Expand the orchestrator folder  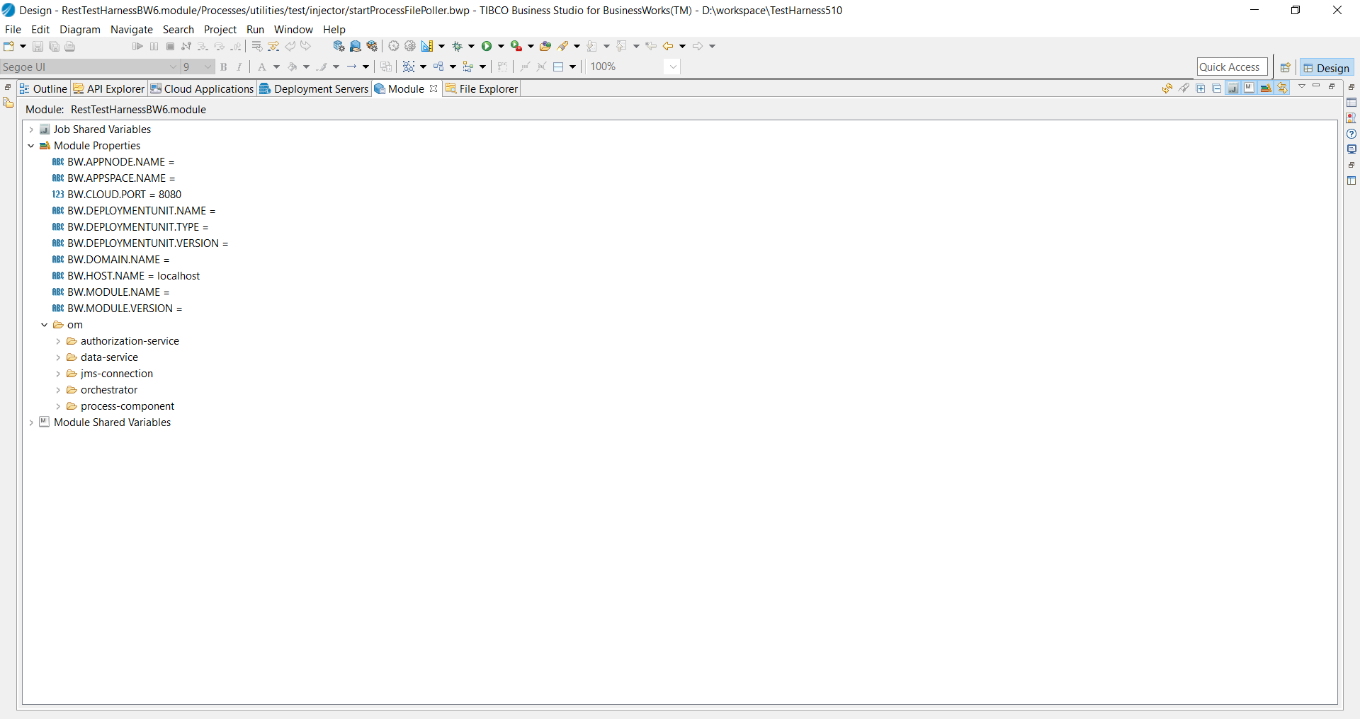coord(58,391)
